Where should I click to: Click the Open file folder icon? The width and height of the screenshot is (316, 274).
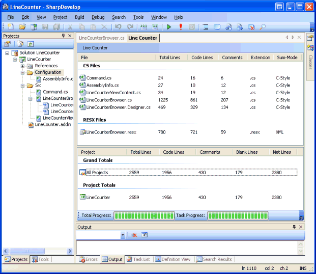coord(22,27)
